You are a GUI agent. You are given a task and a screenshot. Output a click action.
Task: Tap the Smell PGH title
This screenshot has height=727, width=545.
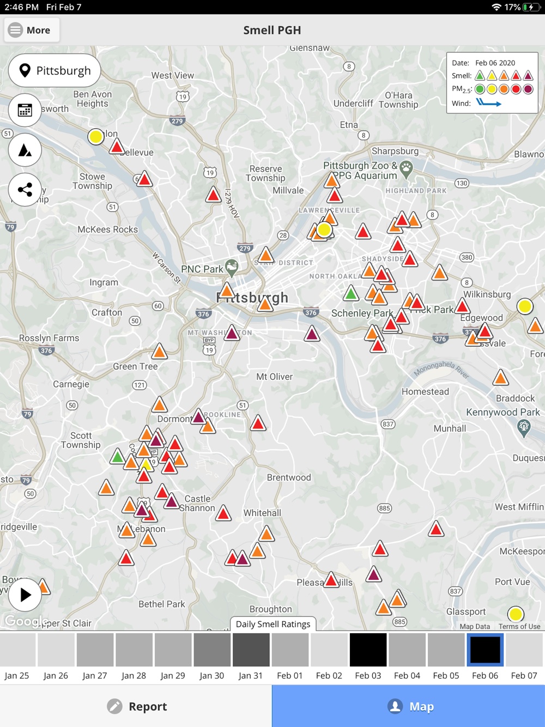(272, 30)
